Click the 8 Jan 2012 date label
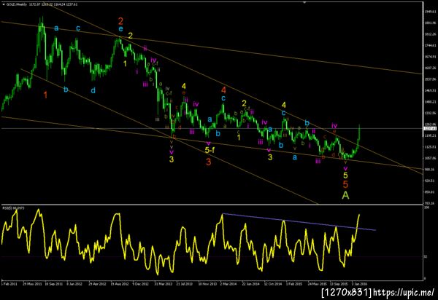 tap(75, 284)
